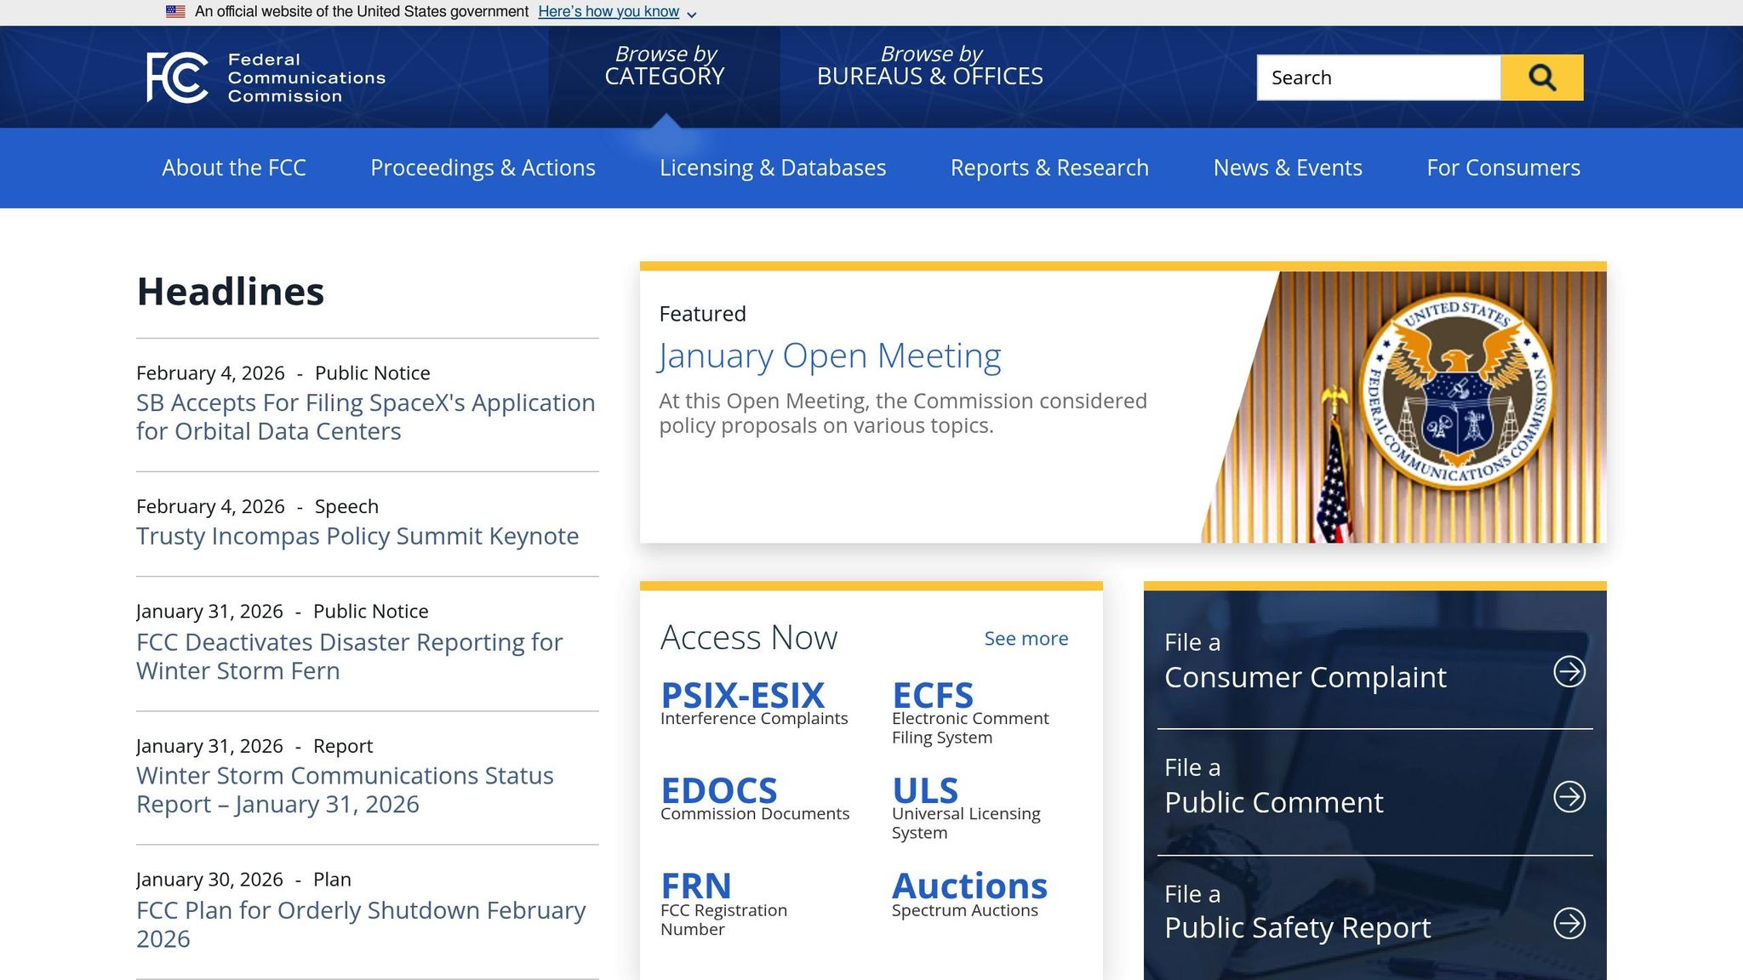Open PSIX-ESIX interference complaints

[742, 696]
